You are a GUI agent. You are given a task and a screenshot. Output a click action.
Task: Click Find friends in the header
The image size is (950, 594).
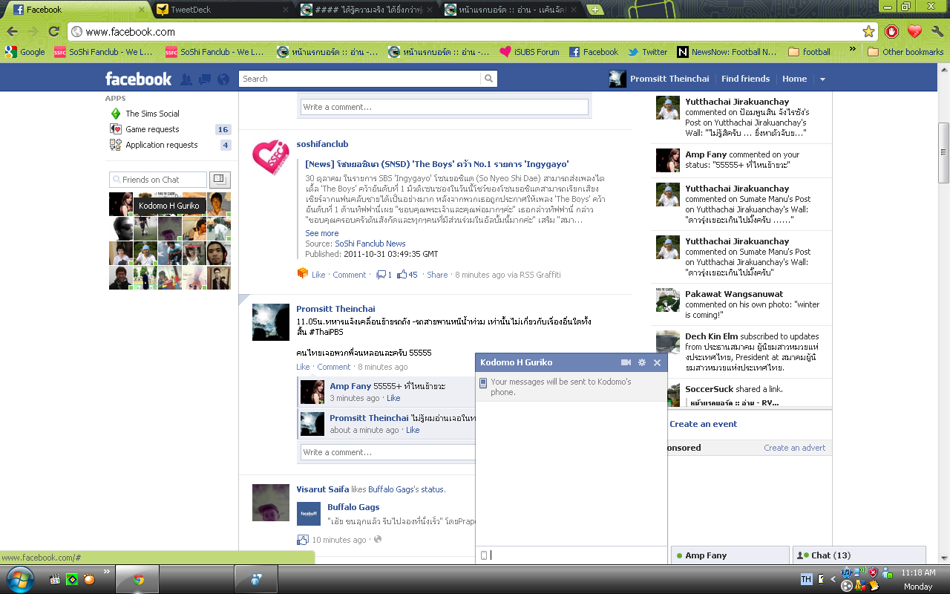pos(745,79)
